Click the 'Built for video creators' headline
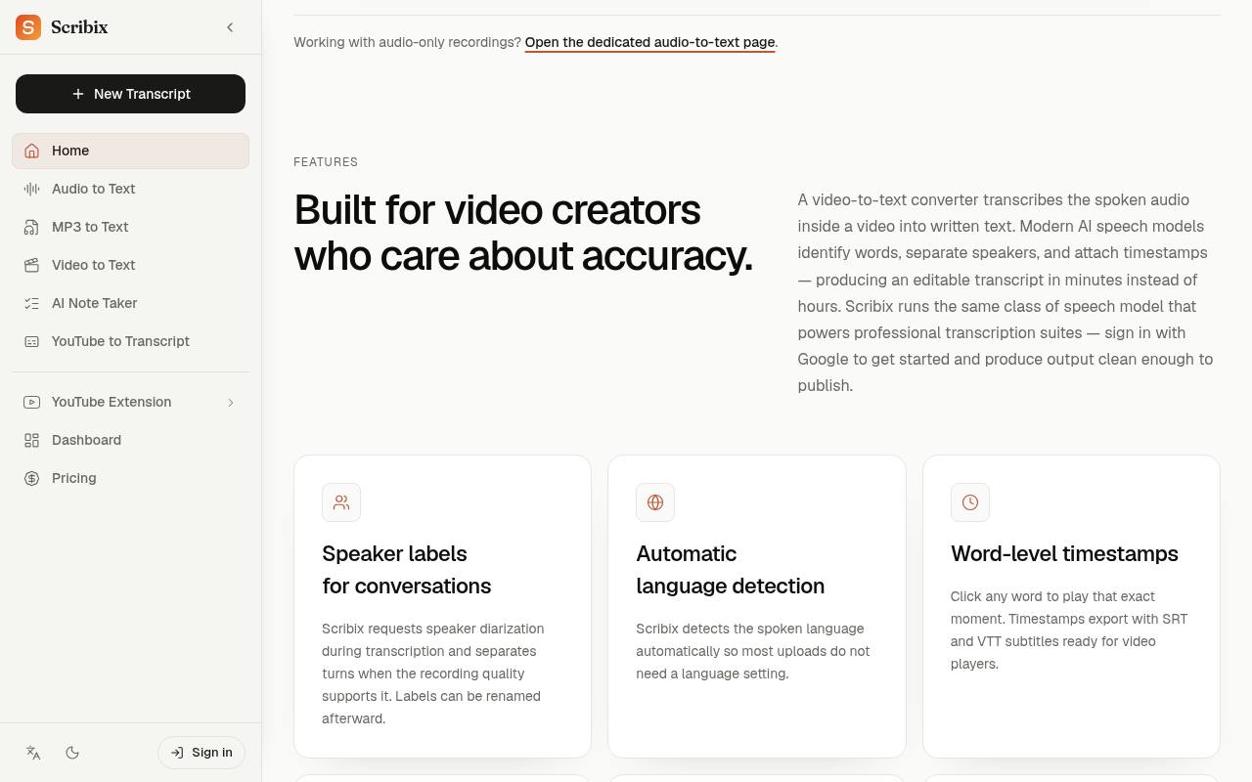 tap(523, 233)
